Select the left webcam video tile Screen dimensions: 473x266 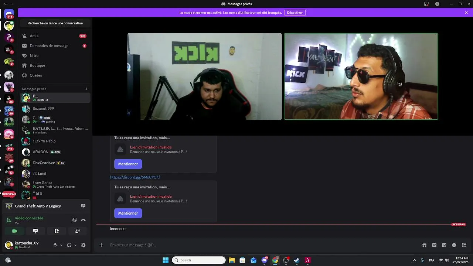[x=205, y=76]
